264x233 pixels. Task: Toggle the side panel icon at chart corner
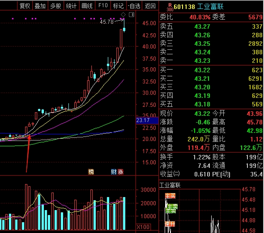pyautogui.click(x=132, y=15)
